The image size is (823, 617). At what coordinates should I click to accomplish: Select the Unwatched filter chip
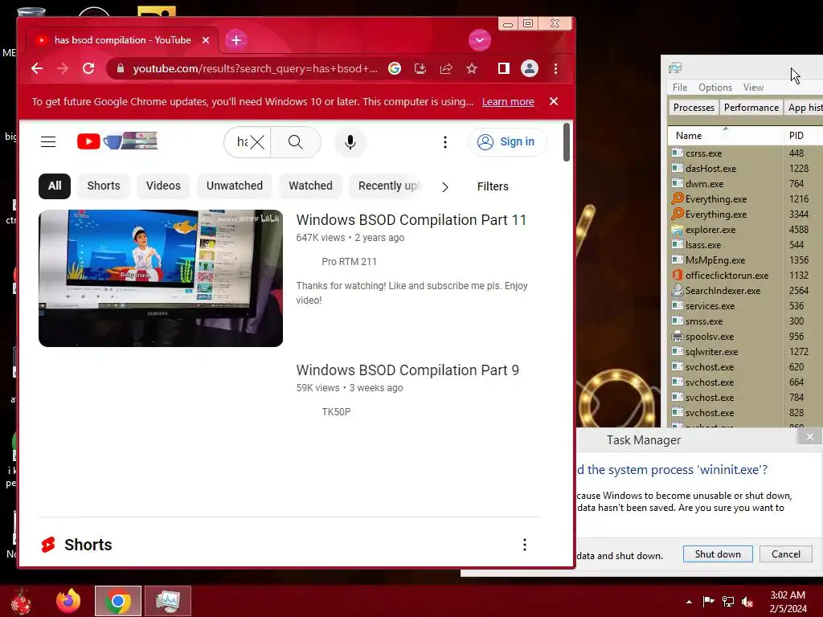coord(234,186)
